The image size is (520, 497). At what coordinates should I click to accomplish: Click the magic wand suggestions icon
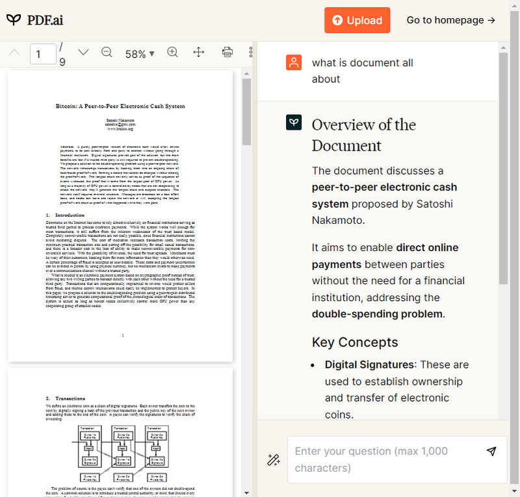pos(274,459)
